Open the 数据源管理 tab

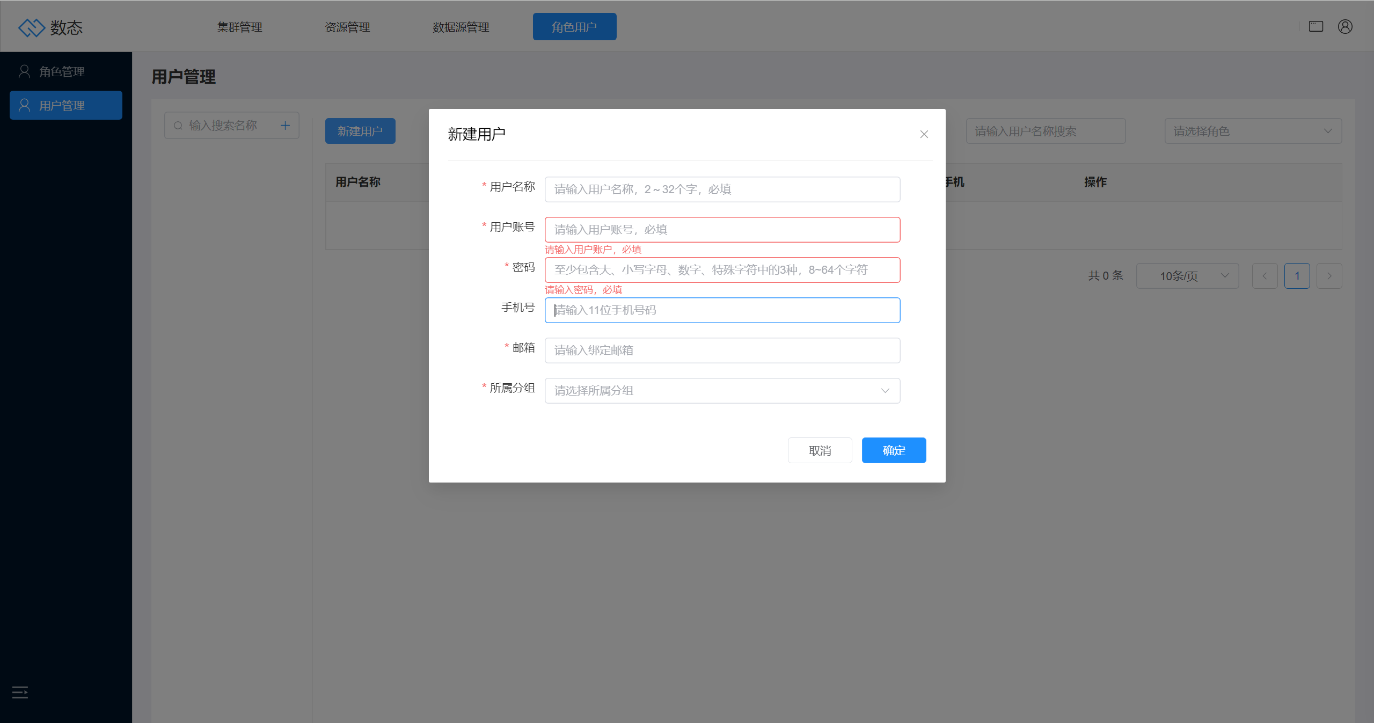click(x=461, y=27)
